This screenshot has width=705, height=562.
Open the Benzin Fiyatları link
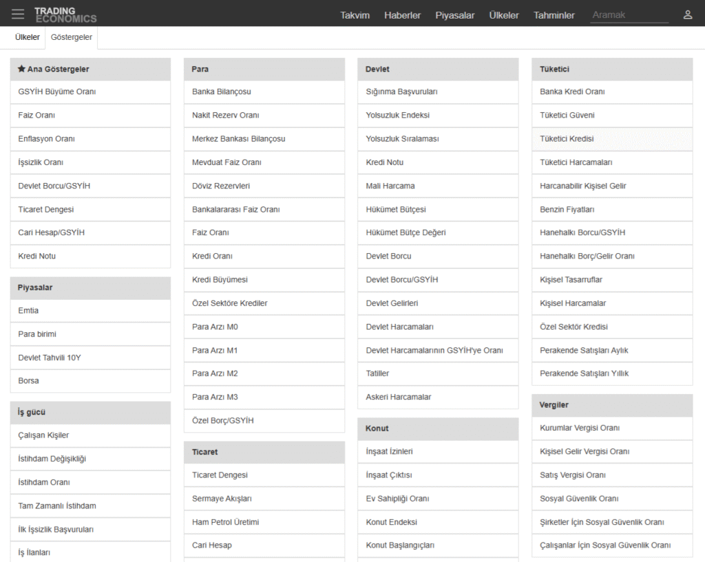567,209
